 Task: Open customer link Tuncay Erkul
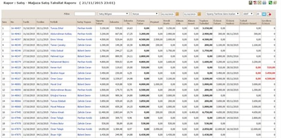tap(57, 28)
